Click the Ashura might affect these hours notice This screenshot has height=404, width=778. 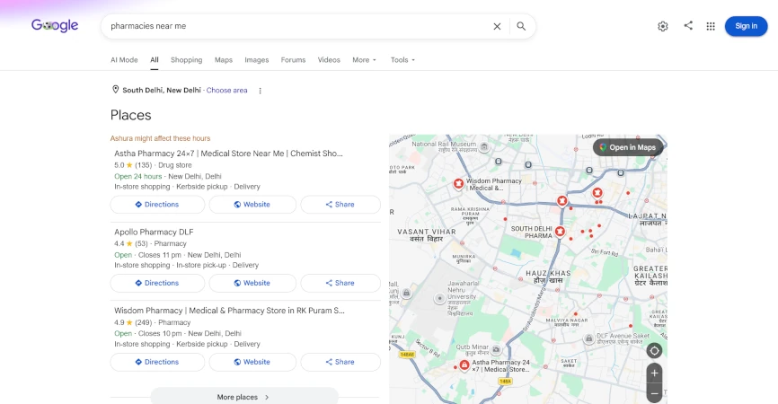(x=160, y=138)
